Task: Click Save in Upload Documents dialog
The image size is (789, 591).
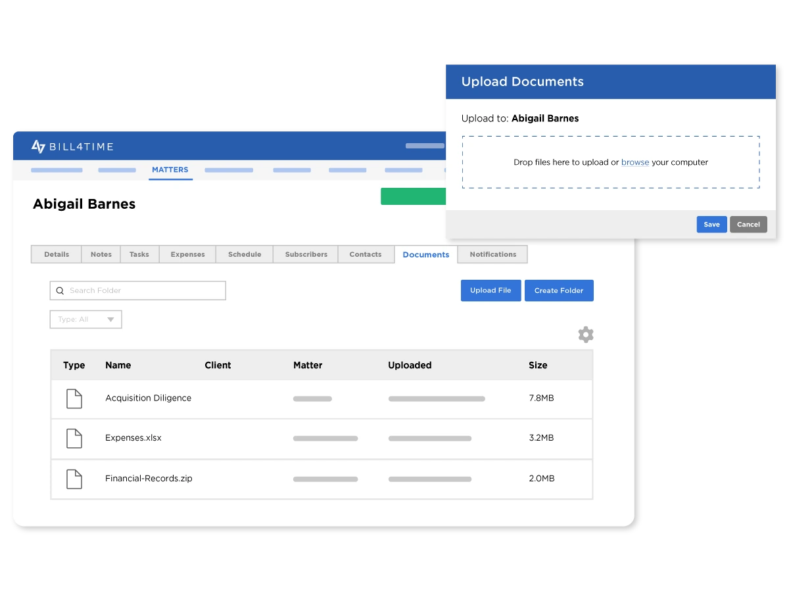Action: [711, 225]
